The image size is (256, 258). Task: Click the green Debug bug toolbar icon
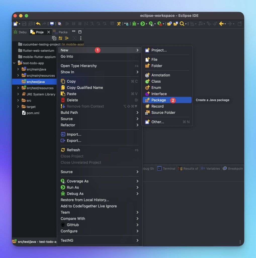click(x=134, y=24)
